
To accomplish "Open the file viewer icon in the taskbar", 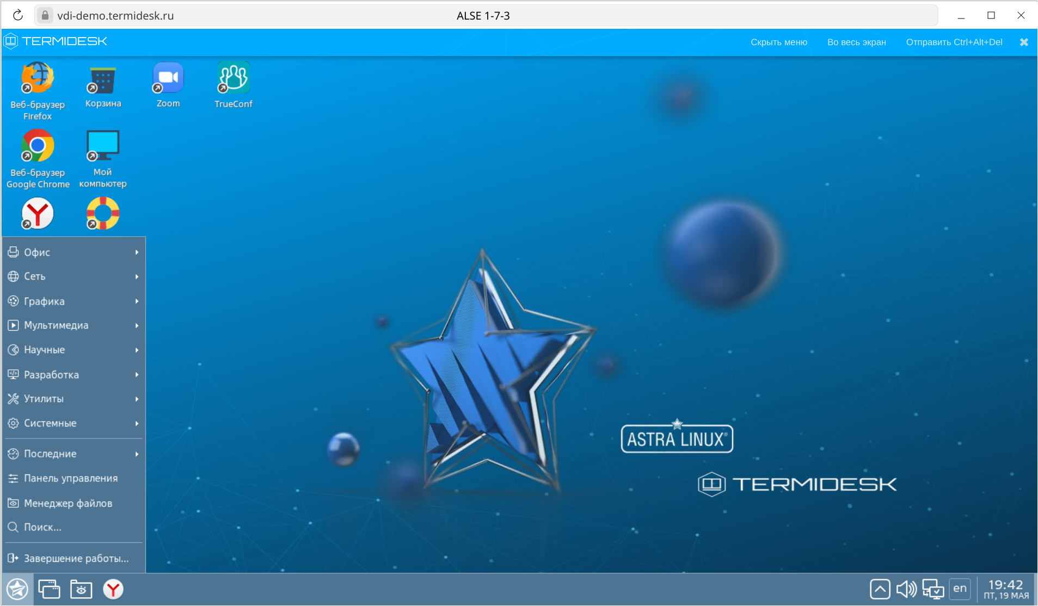I will (x=81, y=589).
